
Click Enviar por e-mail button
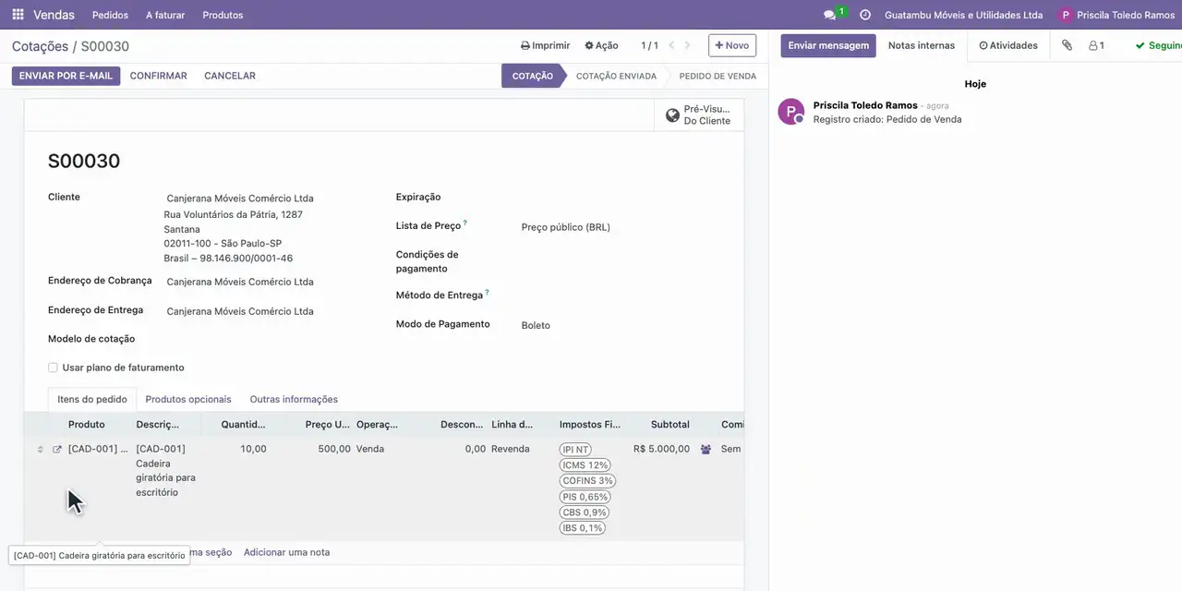66,76
